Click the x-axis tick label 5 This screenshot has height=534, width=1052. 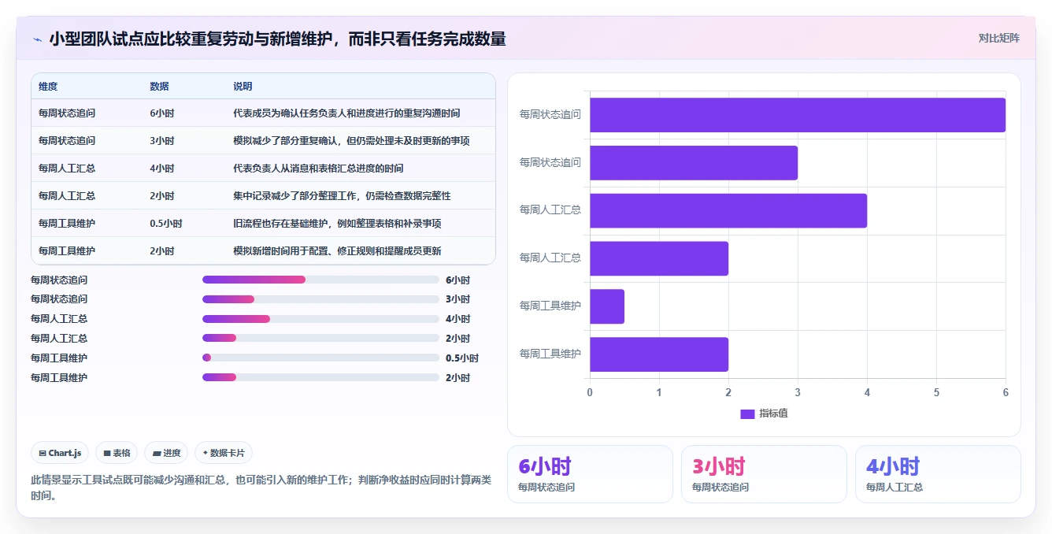936,392
